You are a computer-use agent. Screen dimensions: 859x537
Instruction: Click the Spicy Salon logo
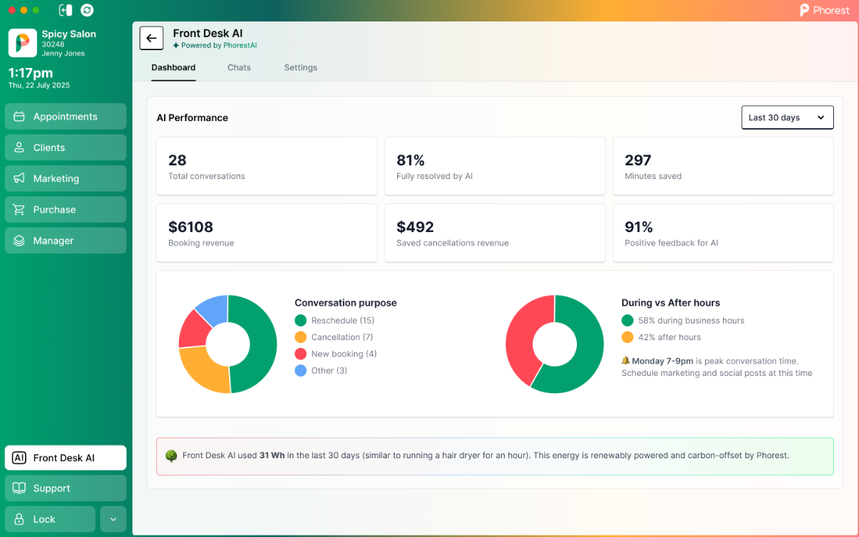point(22,43)
